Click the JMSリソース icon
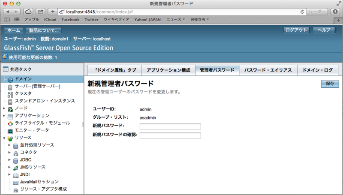The image size is (343, 195). (16, 168)
